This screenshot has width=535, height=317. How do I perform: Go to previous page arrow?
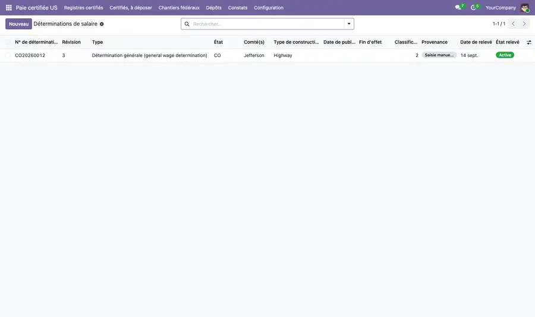pos(513,24)
